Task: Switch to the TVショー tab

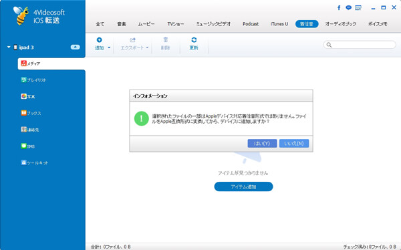Action: pyautogui.click(x=175, y=24)
